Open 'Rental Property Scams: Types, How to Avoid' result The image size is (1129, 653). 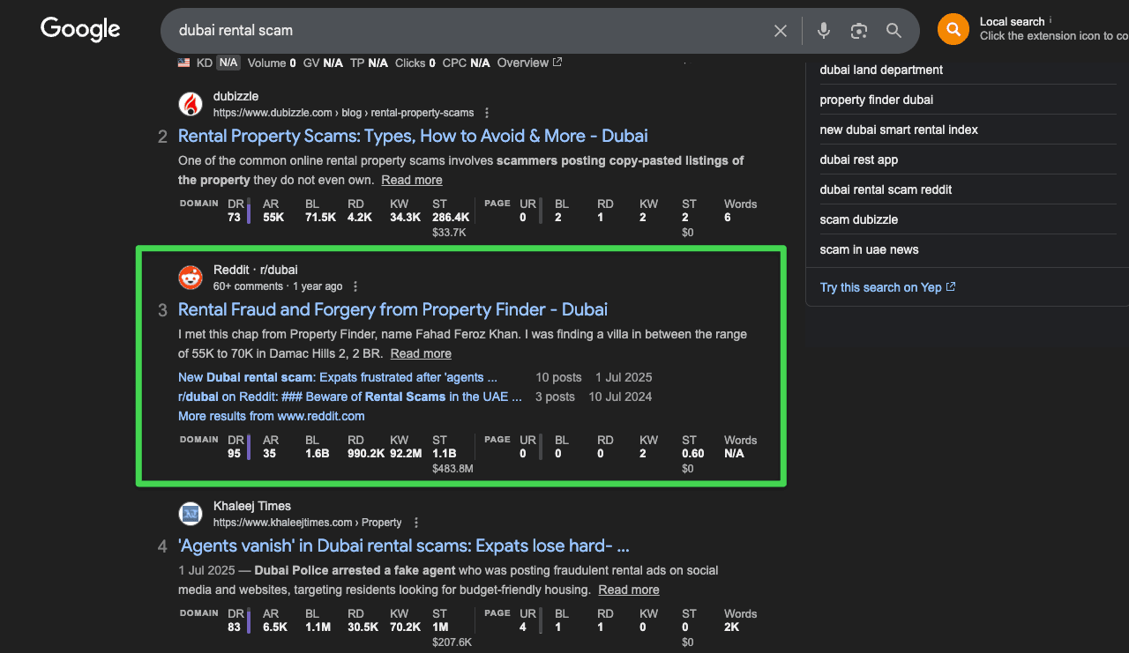coord(413,136)
